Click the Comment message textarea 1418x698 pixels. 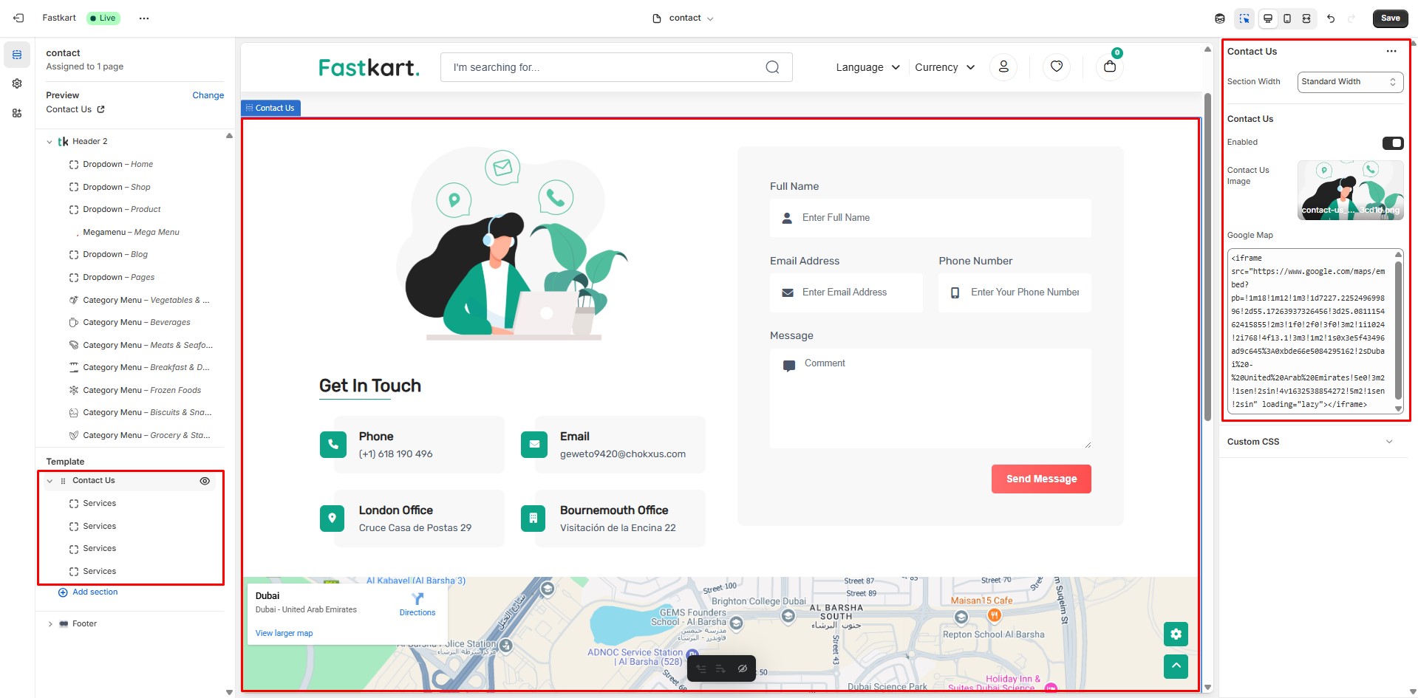coord(930,398)
